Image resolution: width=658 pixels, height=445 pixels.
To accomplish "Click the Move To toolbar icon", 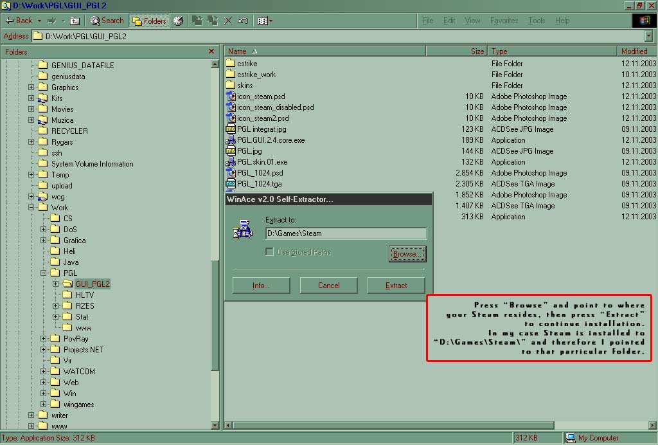I will click(x=197, y=21).
